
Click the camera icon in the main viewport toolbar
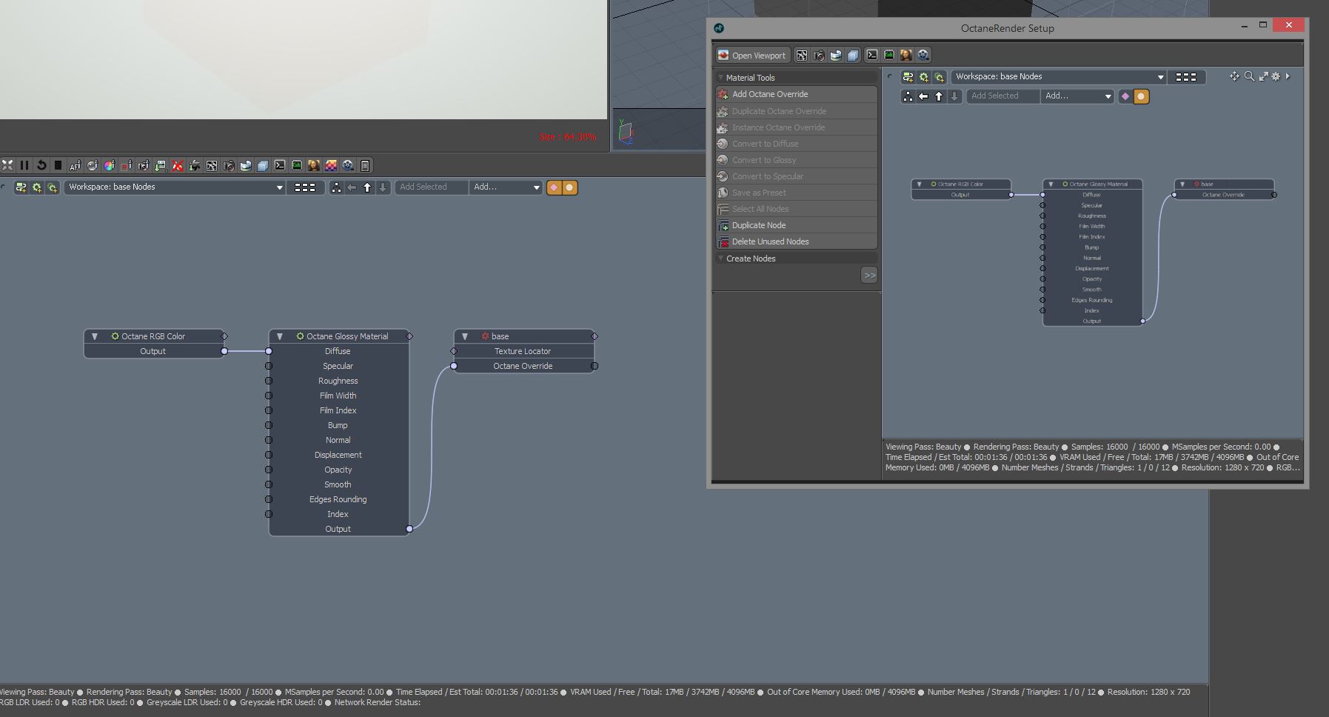point(229,165)
